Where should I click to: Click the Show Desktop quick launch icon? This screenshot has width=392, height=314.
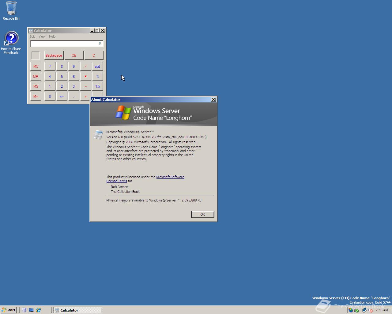31,310
